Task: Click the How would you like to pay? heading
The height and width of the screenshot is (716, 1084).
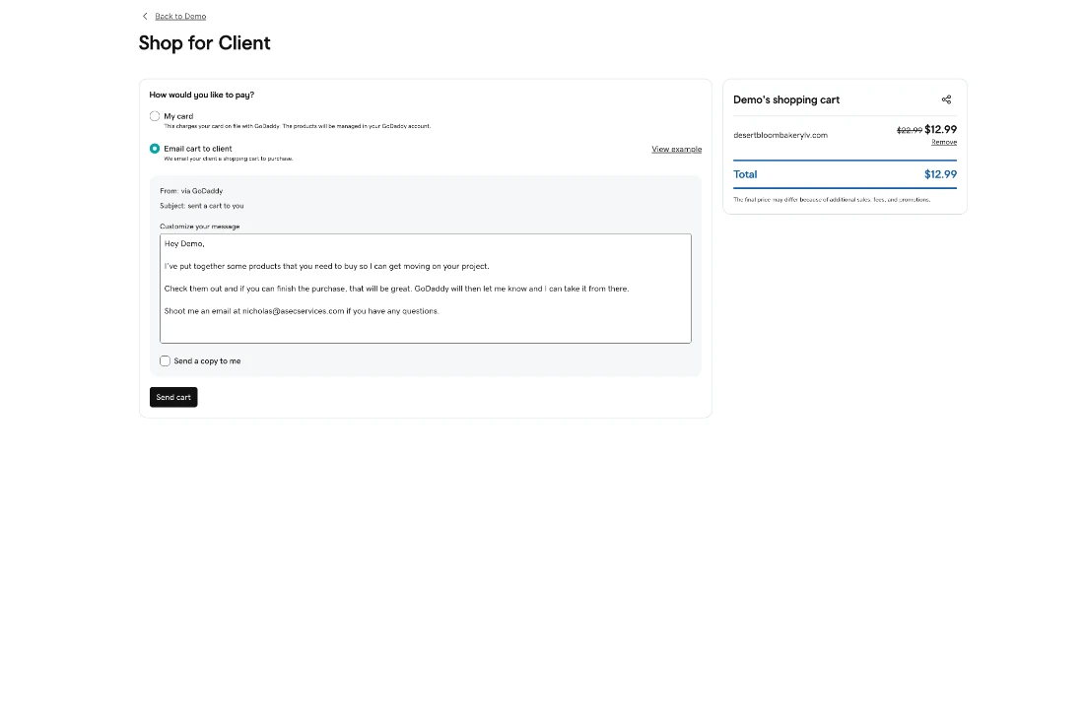Action: (x=202, y=95)
